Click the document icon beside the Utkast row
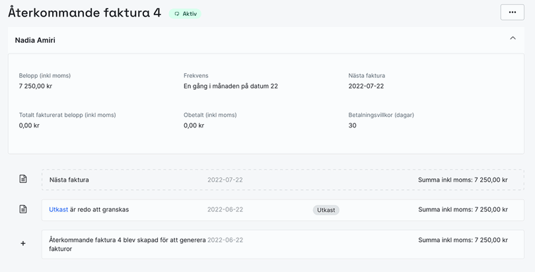 click(x=23, y=209)
